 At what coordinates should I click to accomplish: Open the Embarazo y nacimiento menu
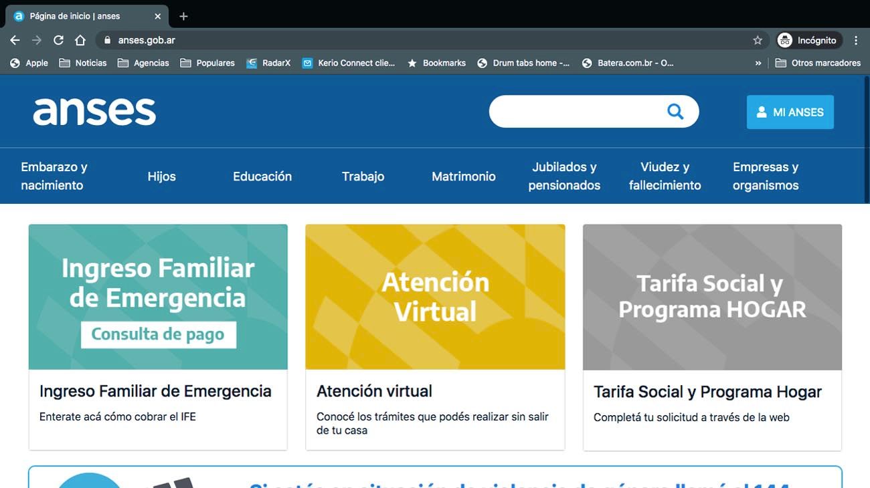coord(54,176)
